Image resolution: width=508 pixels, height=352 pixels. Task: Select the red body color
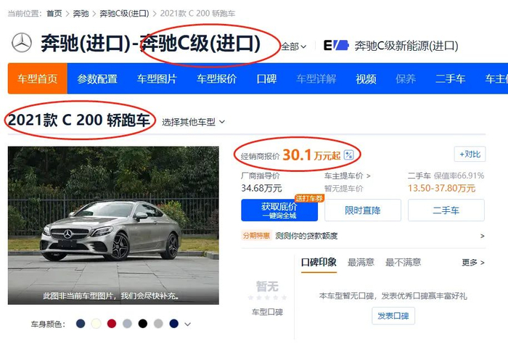(112, 324)
